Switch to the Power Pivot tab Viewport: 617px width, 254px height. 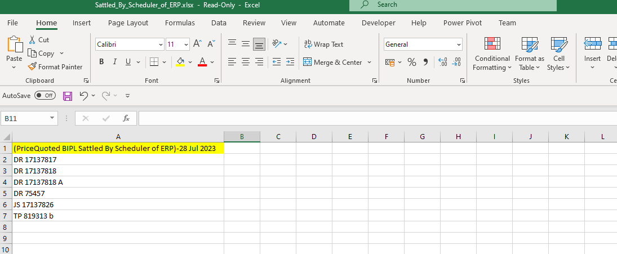tap(463, 23)
